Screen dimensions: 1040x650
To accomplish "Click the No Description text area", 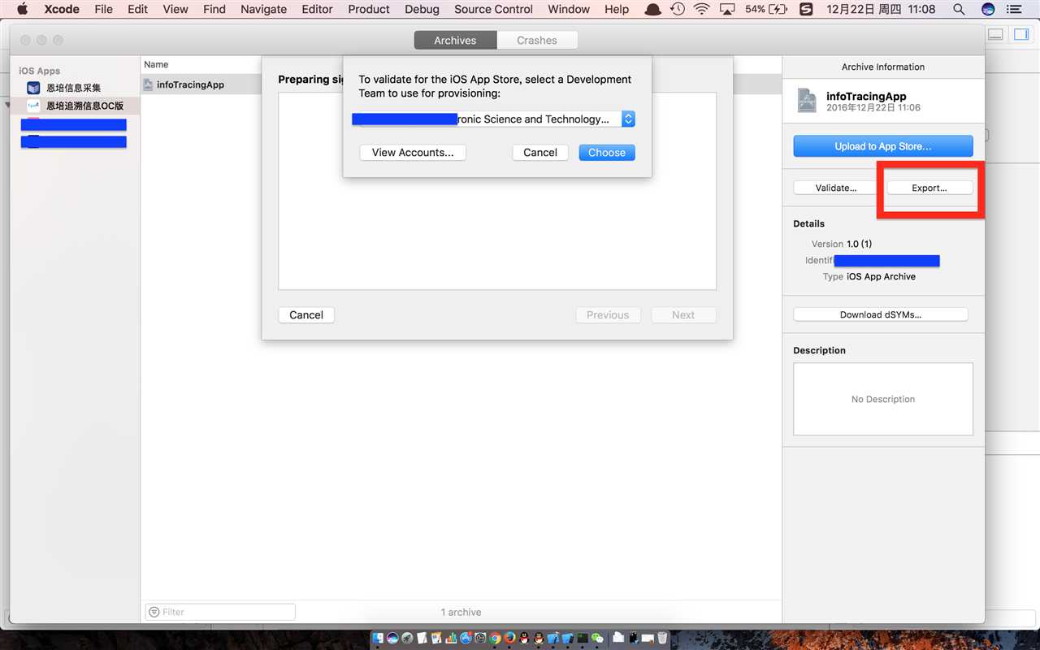I will 883,399.
